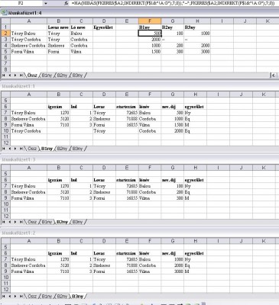279x305 pixels.
Task: Switch to B1ny tab in Munkafüzet1:3 window
Action: point(47,222)
